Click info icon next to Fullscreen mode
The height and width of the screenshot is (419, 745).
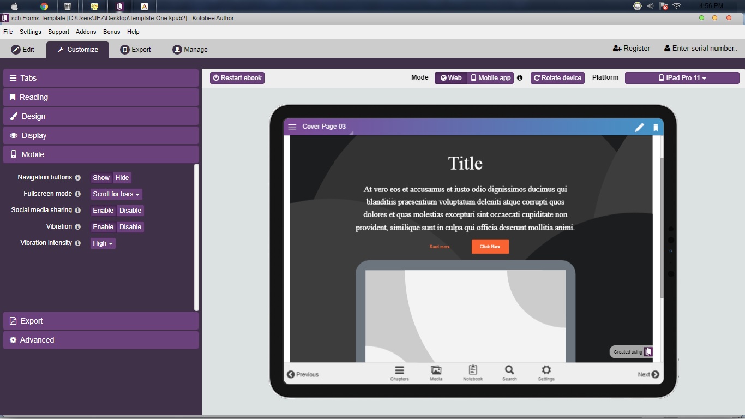78,194
